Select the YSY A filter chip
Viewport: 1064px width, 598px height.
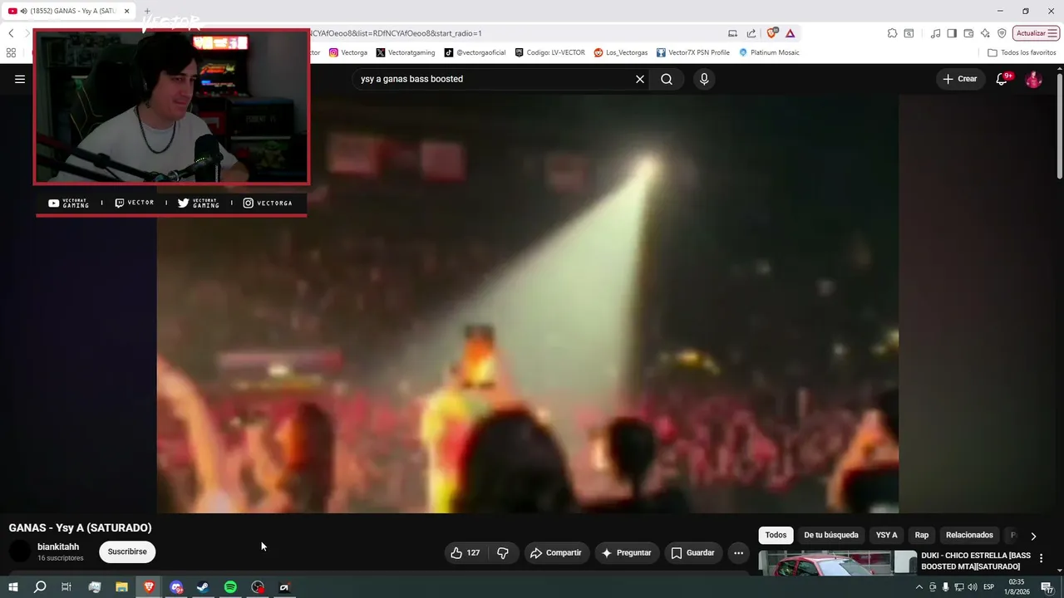tap(887, 535)
